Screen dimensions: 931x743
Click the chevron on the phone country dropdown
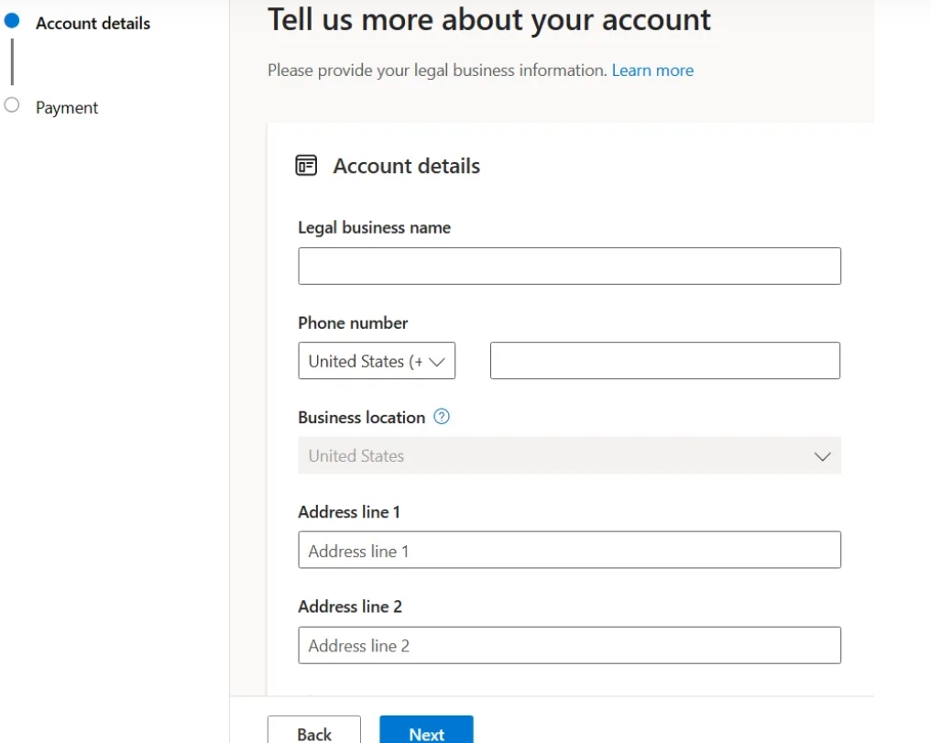(437, 362)
